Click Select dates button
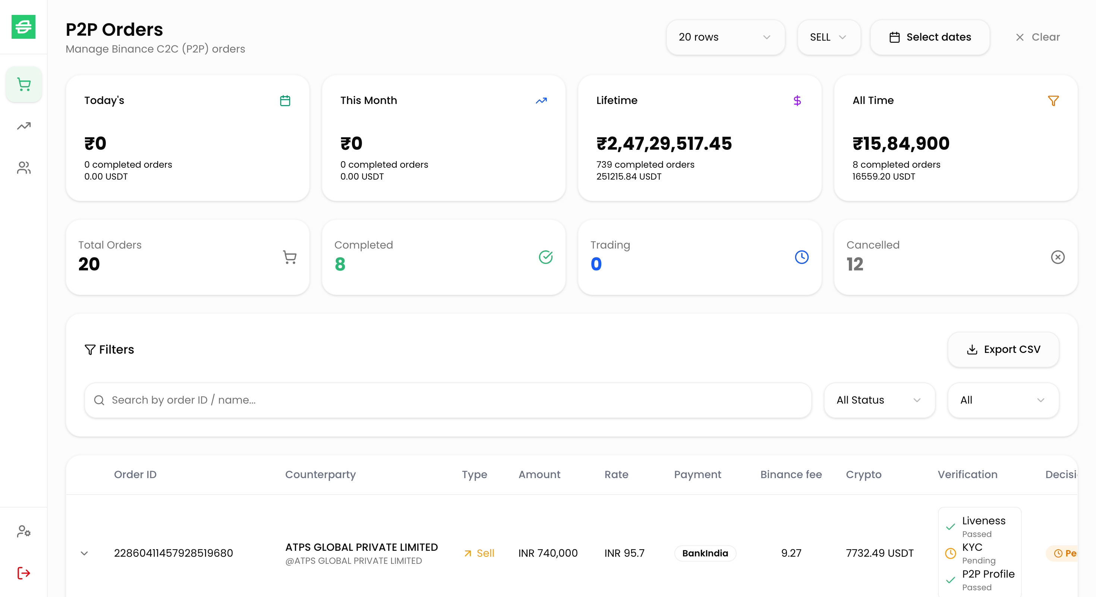 click(x=930, y=37)
